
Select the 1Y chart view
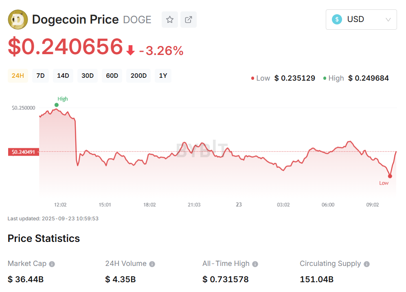tap(163, 76)
